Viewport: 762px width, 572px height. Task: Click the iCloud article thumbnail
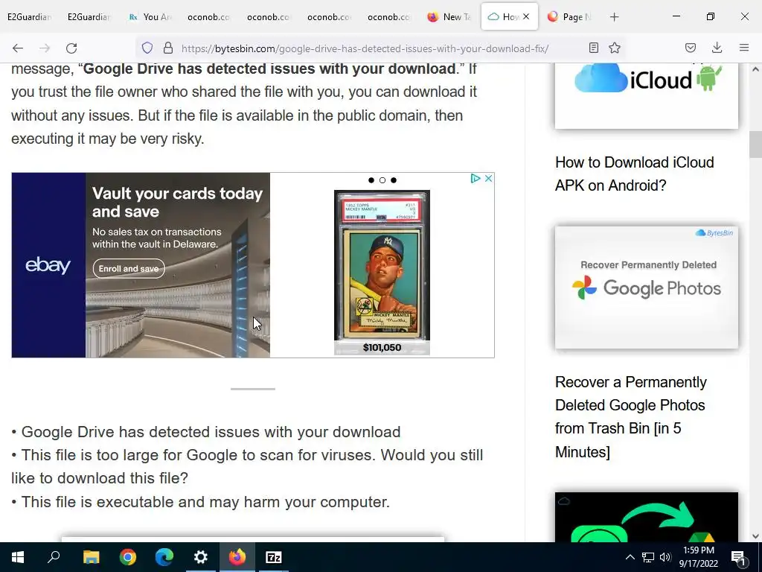pyautogui.click(x=647, y=95)
